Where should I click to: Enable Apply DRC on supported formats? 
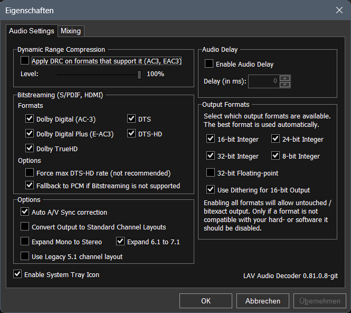point(25,60)
